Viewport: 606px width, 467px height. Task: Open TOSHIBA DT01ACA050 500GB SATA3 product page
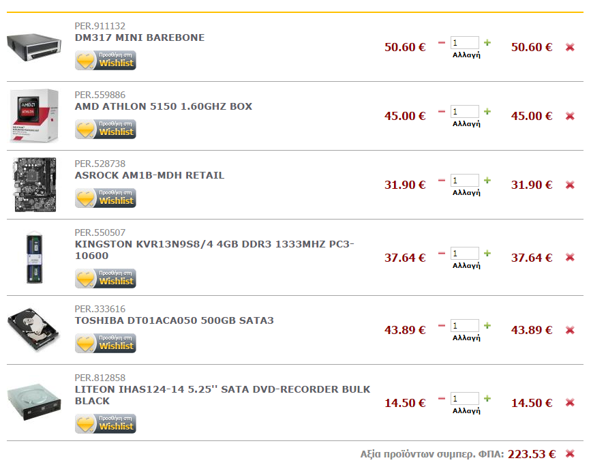point(175,320)
